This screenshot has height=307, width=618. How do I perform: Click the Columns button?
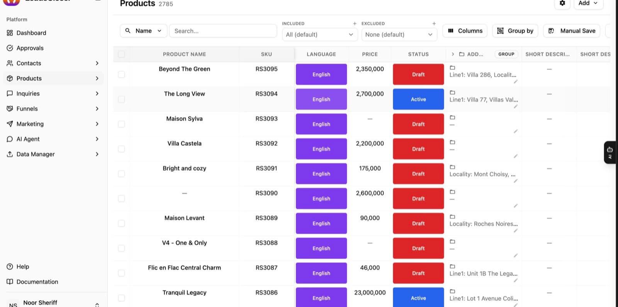[x=465, y=31]
